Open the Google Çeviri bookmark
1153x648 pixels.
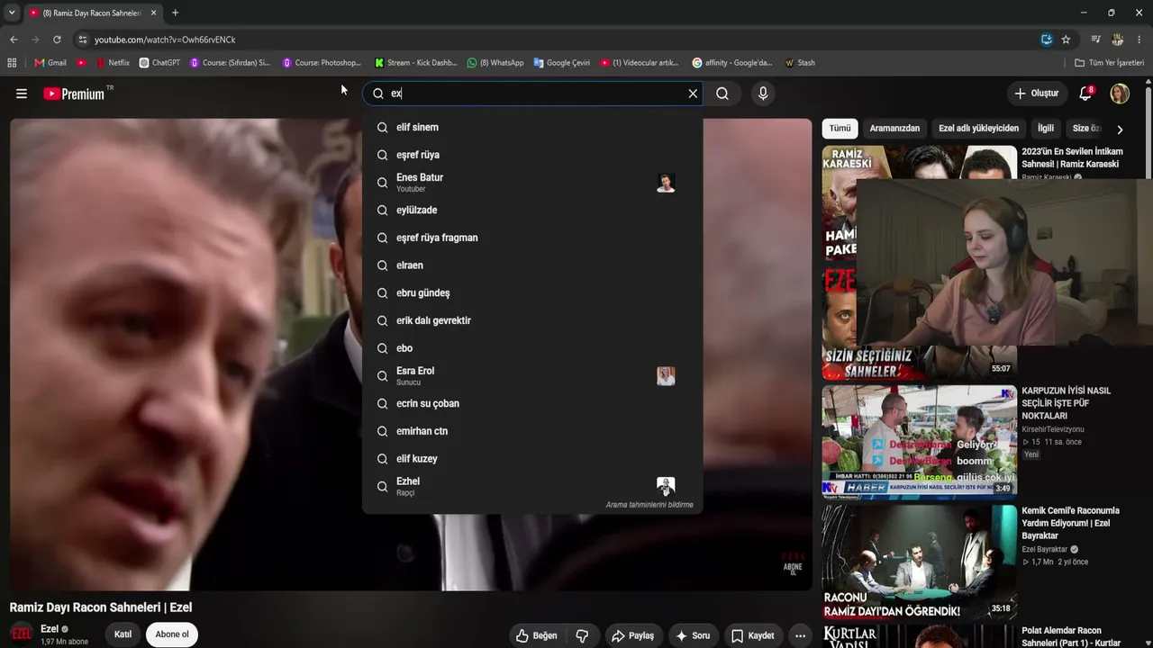pyautogui.click(x=562, y=63)
